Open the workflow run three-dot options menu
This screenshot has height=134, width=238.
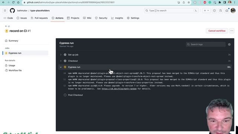[232, 31]
